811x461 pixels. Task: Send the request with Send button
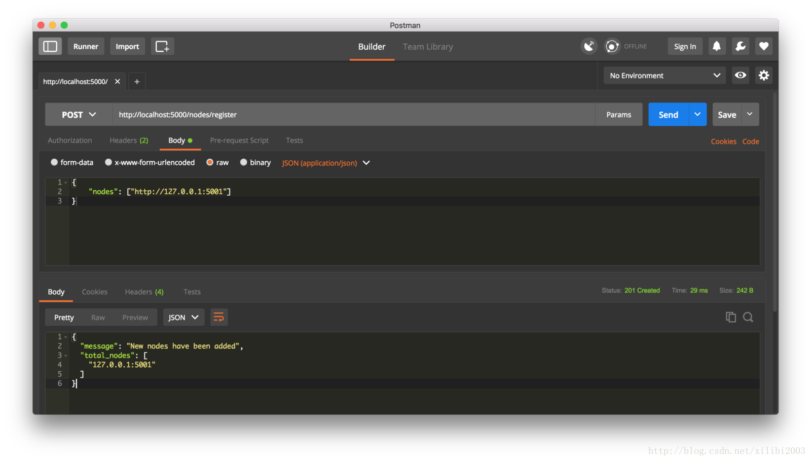click(x=669, y=115)
